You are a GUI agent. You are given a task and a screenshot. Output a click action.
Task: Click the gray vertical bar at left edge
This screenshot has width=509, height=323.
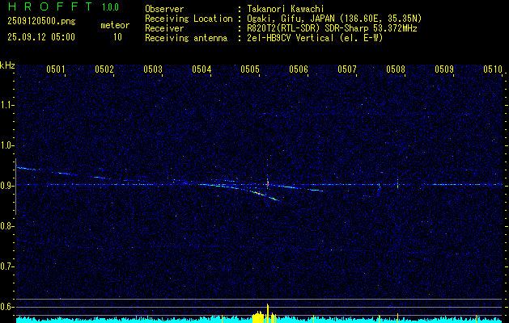coord(15,187)
